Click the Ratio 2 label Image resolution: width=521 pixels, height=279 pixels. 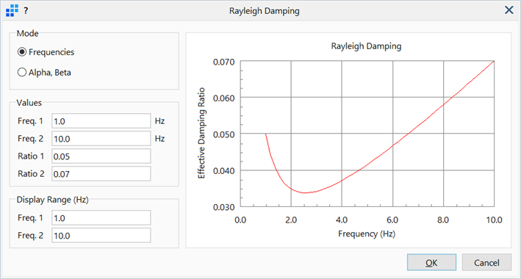pyautogui.click(x=31, y=174)
